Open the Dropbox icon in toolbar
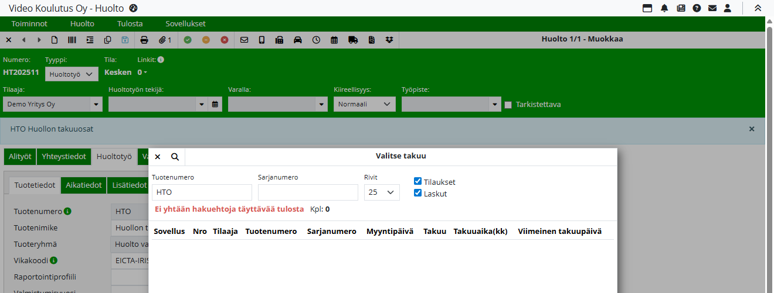This screenshot has height=293, width=774. tap(389, 40)
